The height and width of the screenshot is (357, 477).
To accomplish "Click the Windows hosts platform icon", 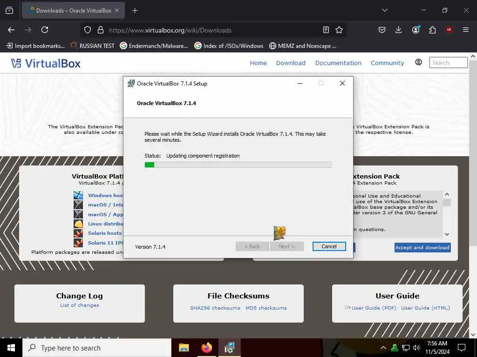I will [78, 195].
